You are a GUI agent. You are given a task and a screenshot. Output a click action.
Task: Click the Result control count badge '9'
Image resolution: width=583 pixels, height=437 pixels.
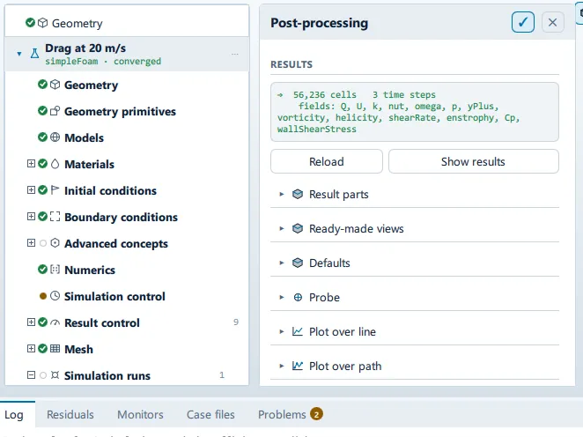[236, 322]
